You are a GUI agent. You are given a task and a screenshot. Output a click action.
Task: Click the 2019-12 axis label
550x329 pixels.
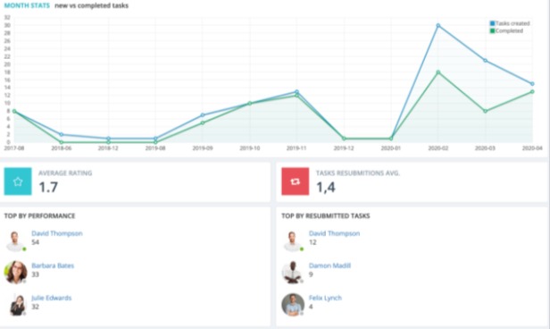344,148
